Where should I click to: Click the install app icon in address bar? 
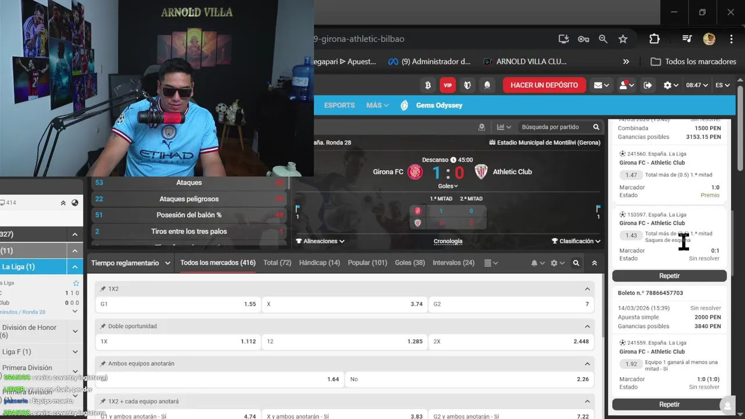pos(563,39)
